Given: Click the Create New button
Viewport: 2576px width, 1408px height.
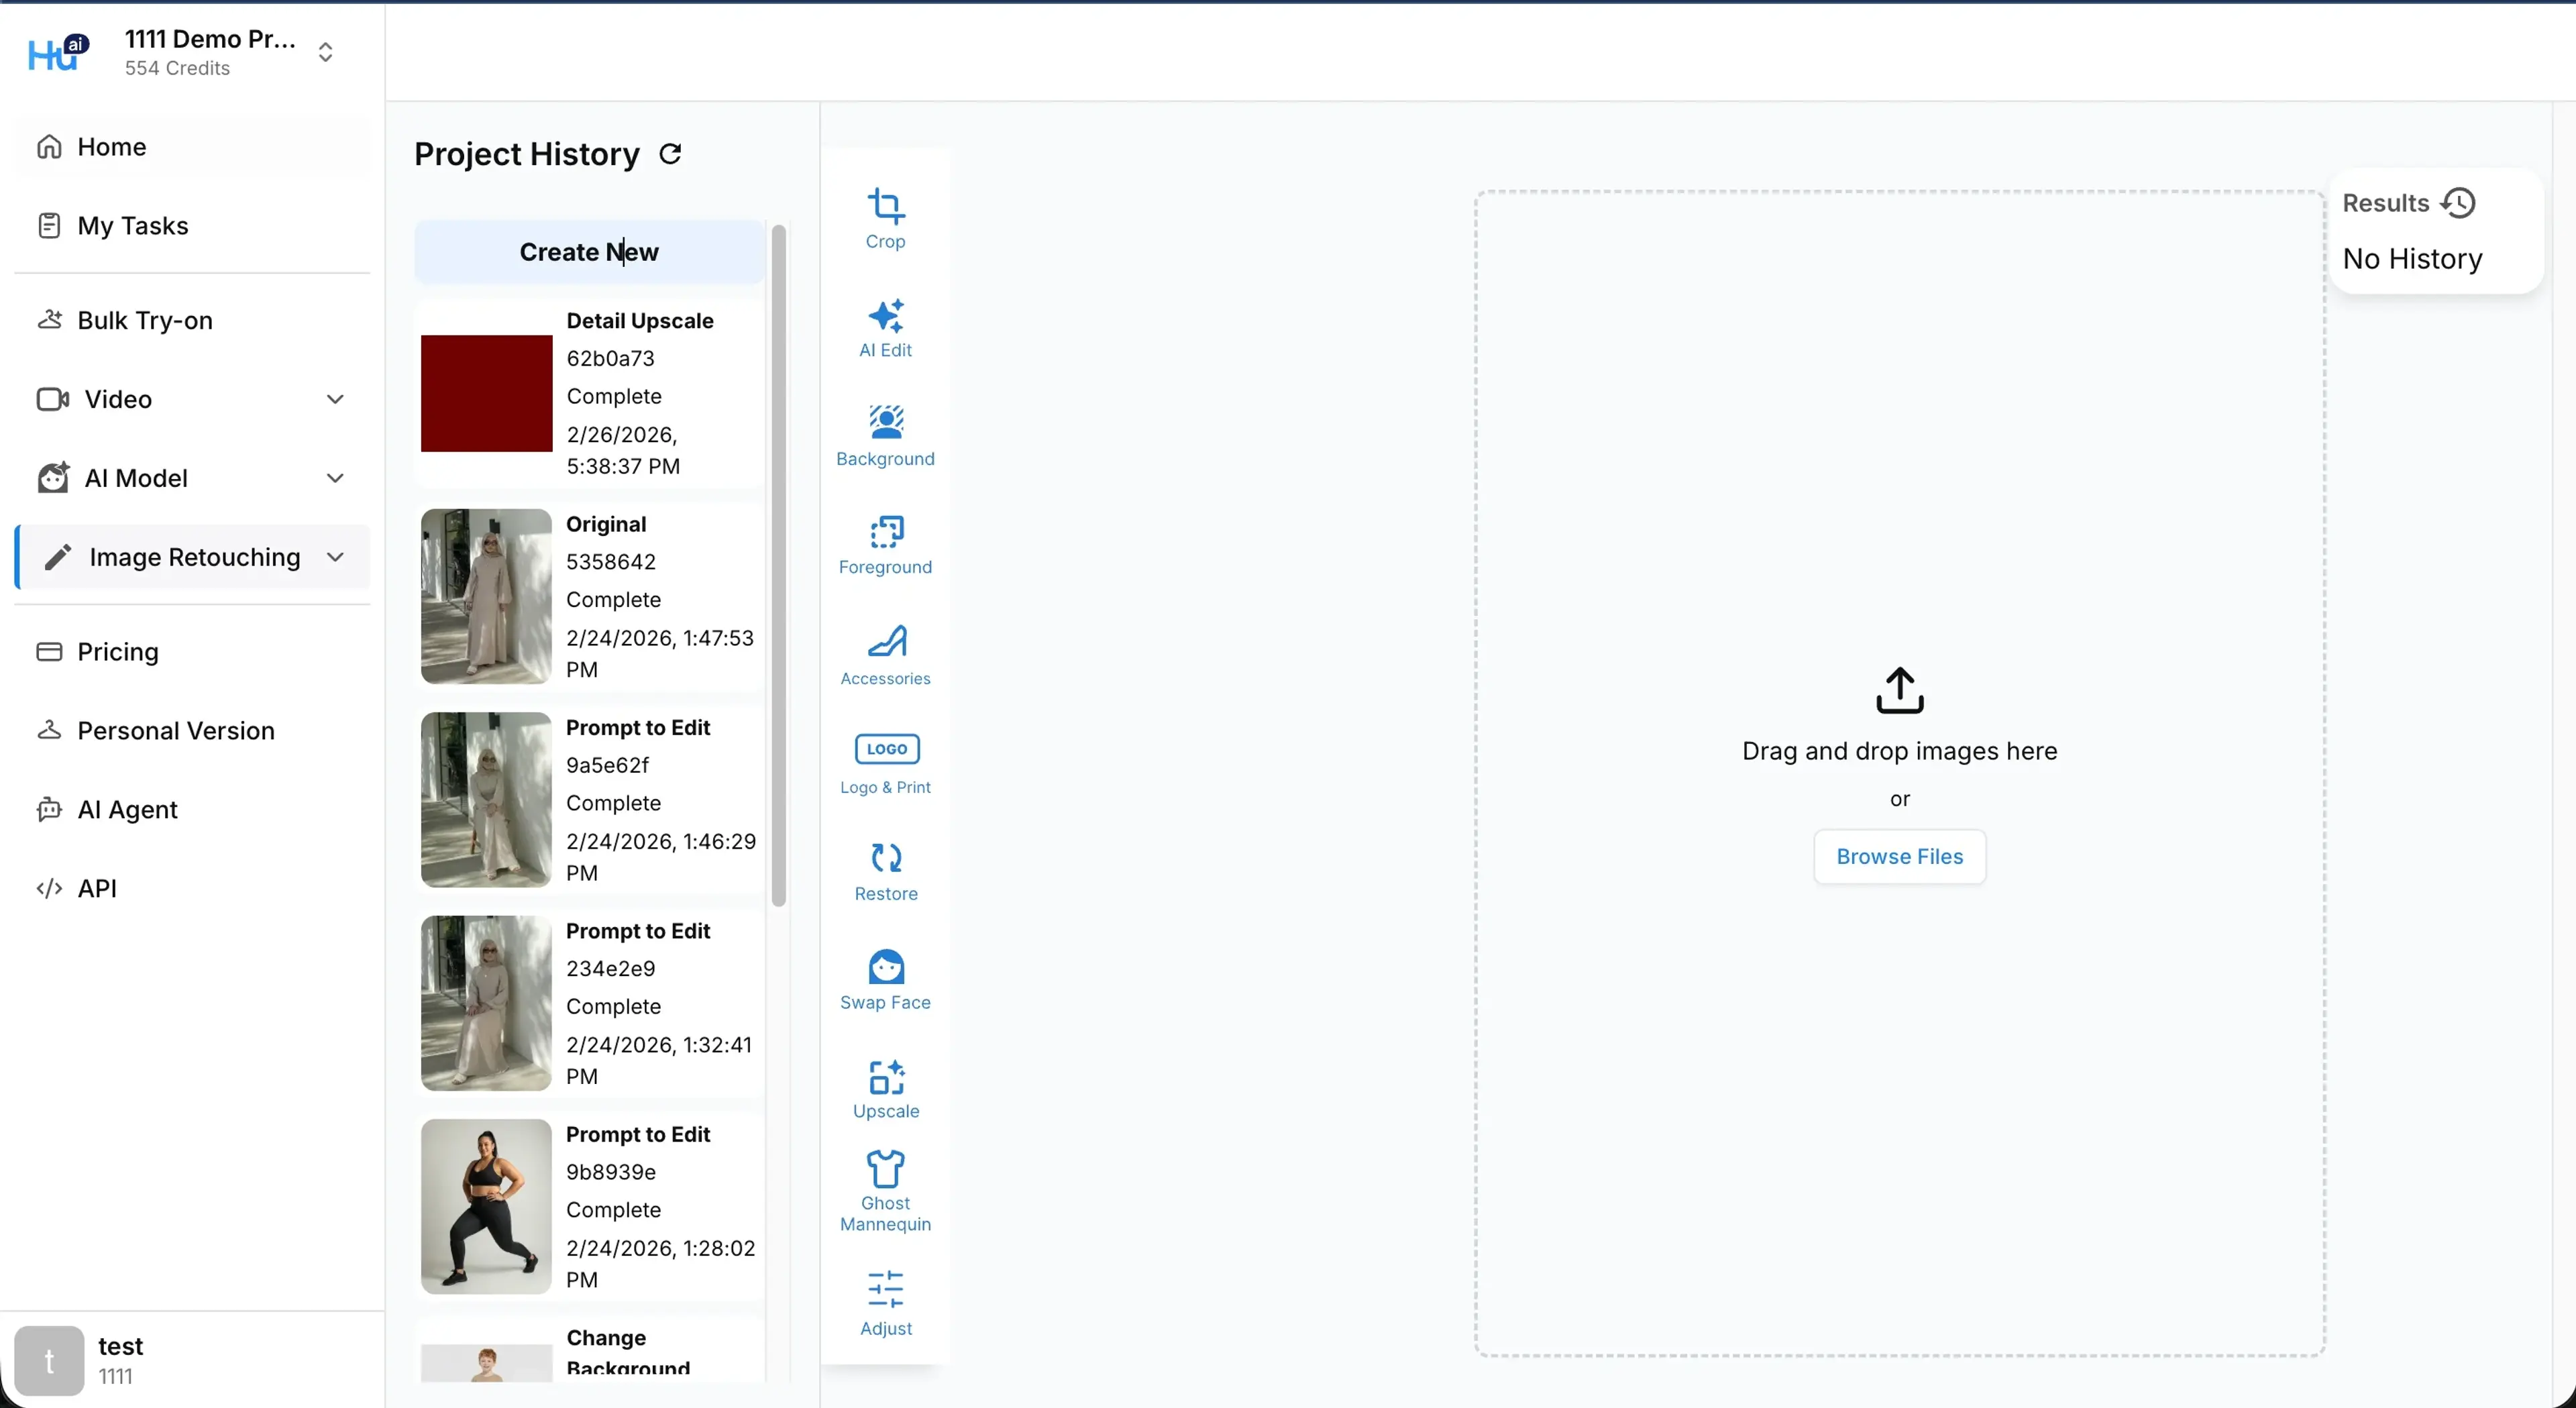Looking at the screenshot, I should (x=589, y=252).
